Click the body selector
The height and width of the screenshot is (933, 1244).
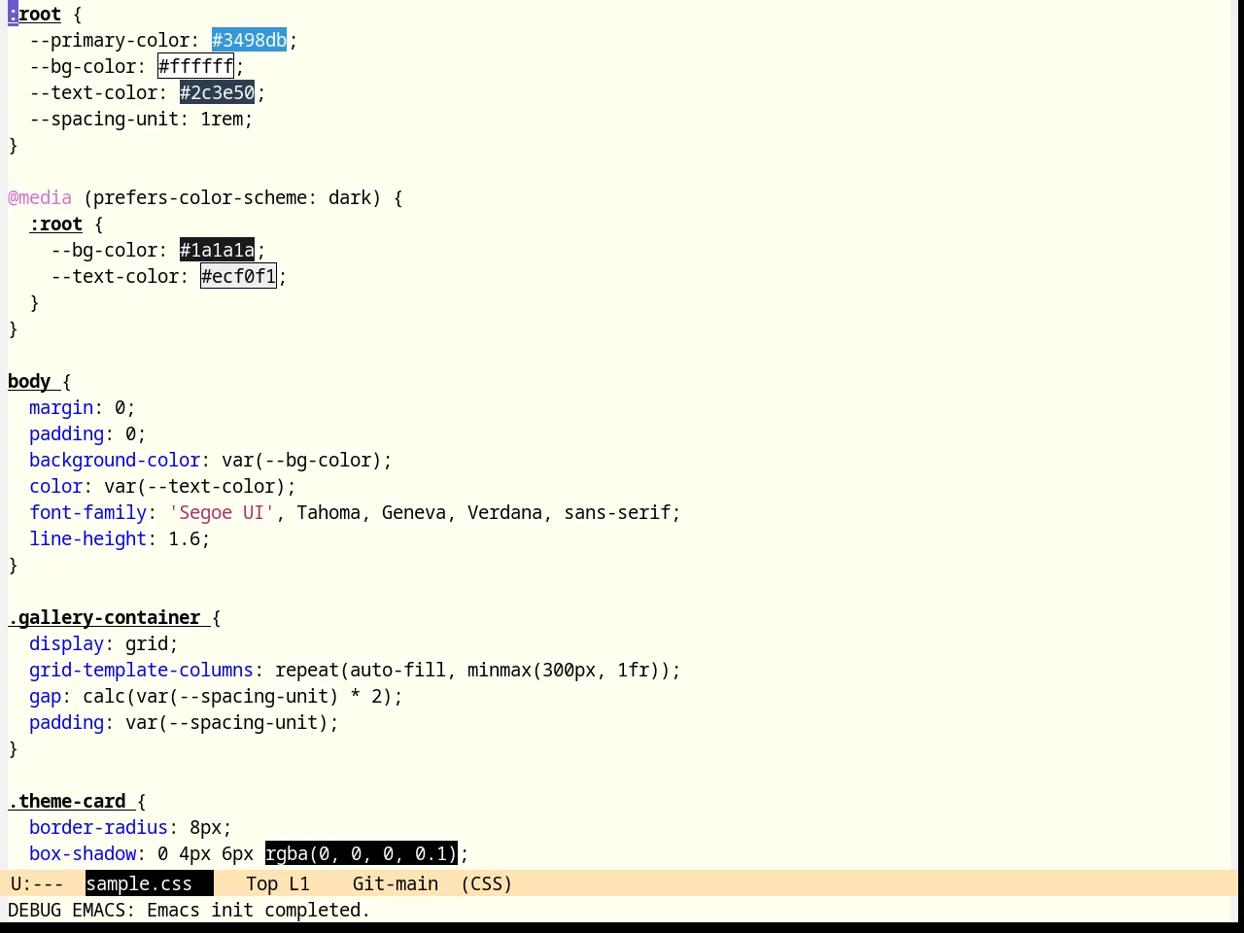click(x=29, y=381)
